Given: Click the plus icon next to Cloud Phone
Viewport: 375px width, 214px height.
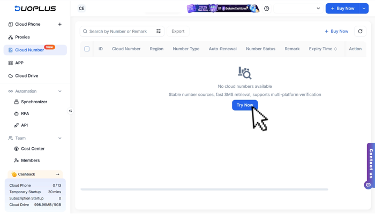Looking at the screenshot, I should click(x=59, y=24).
